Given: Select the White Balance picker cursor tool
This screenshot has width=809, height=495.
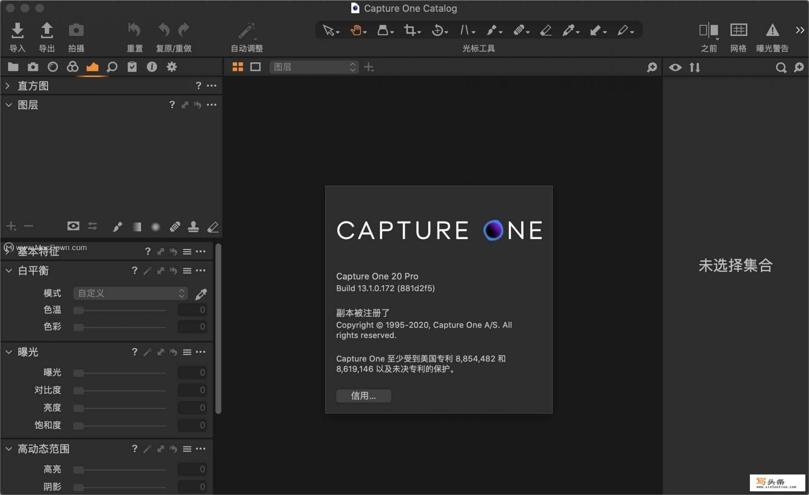Looking at the screenshot, I should (x=568, y=30).
